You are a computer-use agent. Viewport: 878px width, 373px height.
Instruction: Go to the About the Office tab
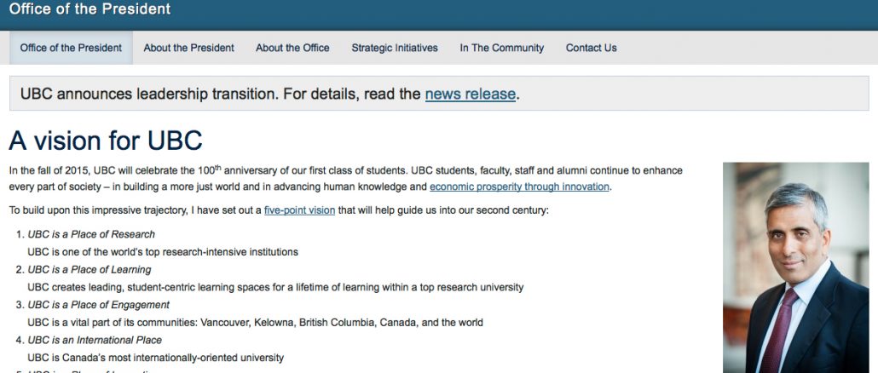coord(292,48)
